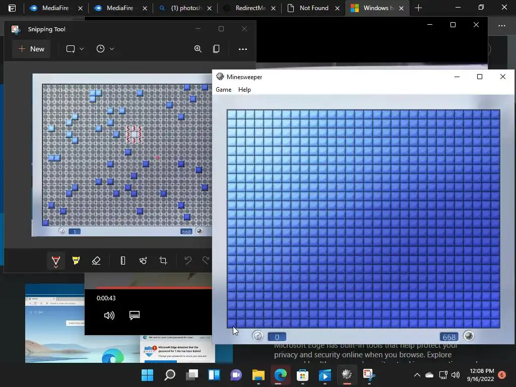The height and width of the screenshot is (387, 516).
Task: Click the zoom magnifier in Snipping Tool
Action: tap(198, 49)
